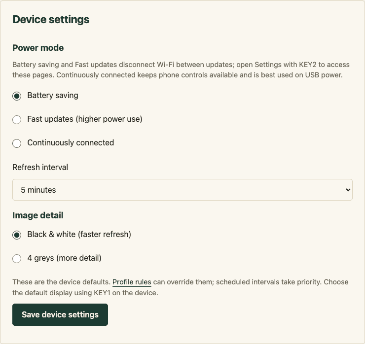The width and height of the screenshot is (365, 344).
Task: Choose 4 greys (more detail) option
Action: (17, 258)
